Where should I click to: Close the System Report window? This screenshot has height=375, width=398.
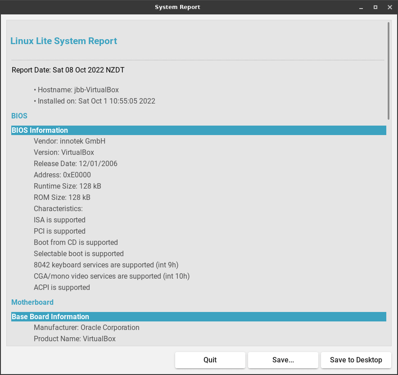pyautogui.click(x=390, y=7)
